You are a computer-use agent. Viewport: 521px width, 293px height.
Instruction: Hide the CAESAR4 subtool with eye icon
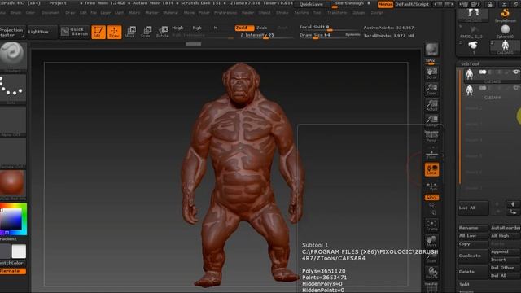point(515,88)
